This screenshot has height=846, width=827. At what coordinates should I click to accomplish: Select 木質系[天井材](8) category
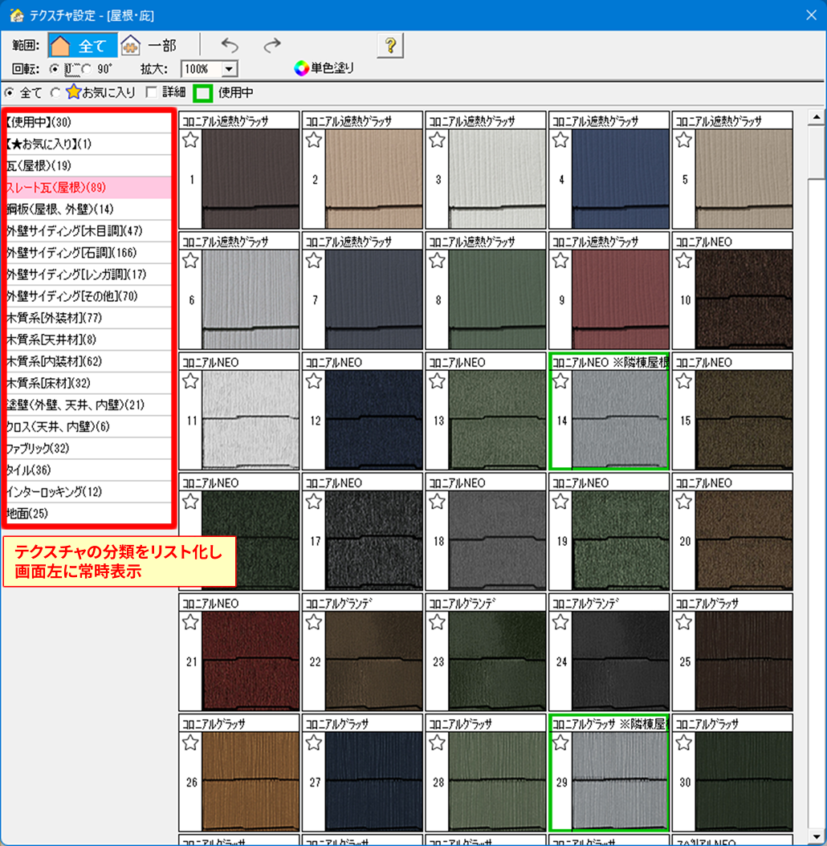click(x=88, y=340)
